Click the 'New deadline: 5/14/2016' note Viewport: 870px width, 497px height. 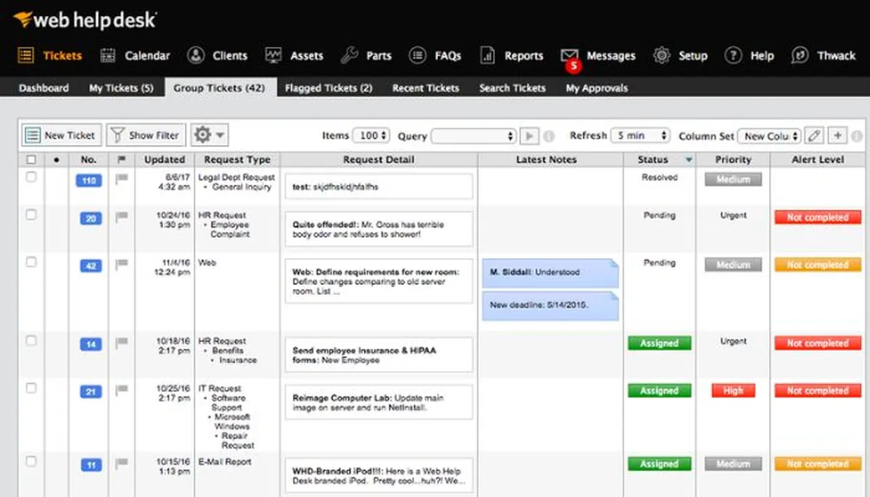pyautogui.click(x=550, y=306)
